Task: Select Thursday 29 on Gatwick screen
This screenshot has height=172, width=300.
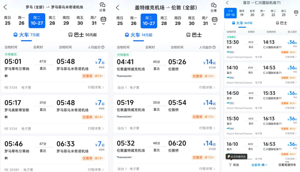Action: pos(177,21)
